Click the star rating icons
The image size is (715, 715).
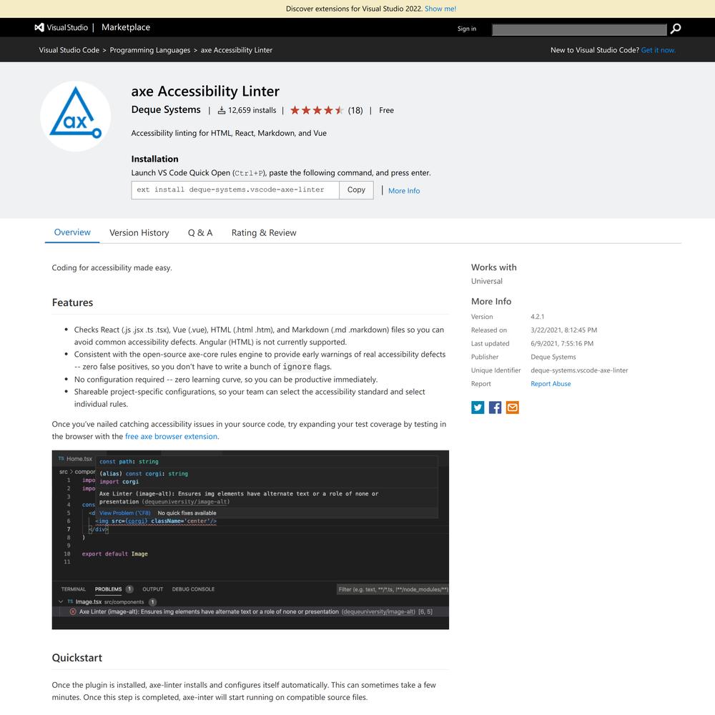tap(317, 110)
